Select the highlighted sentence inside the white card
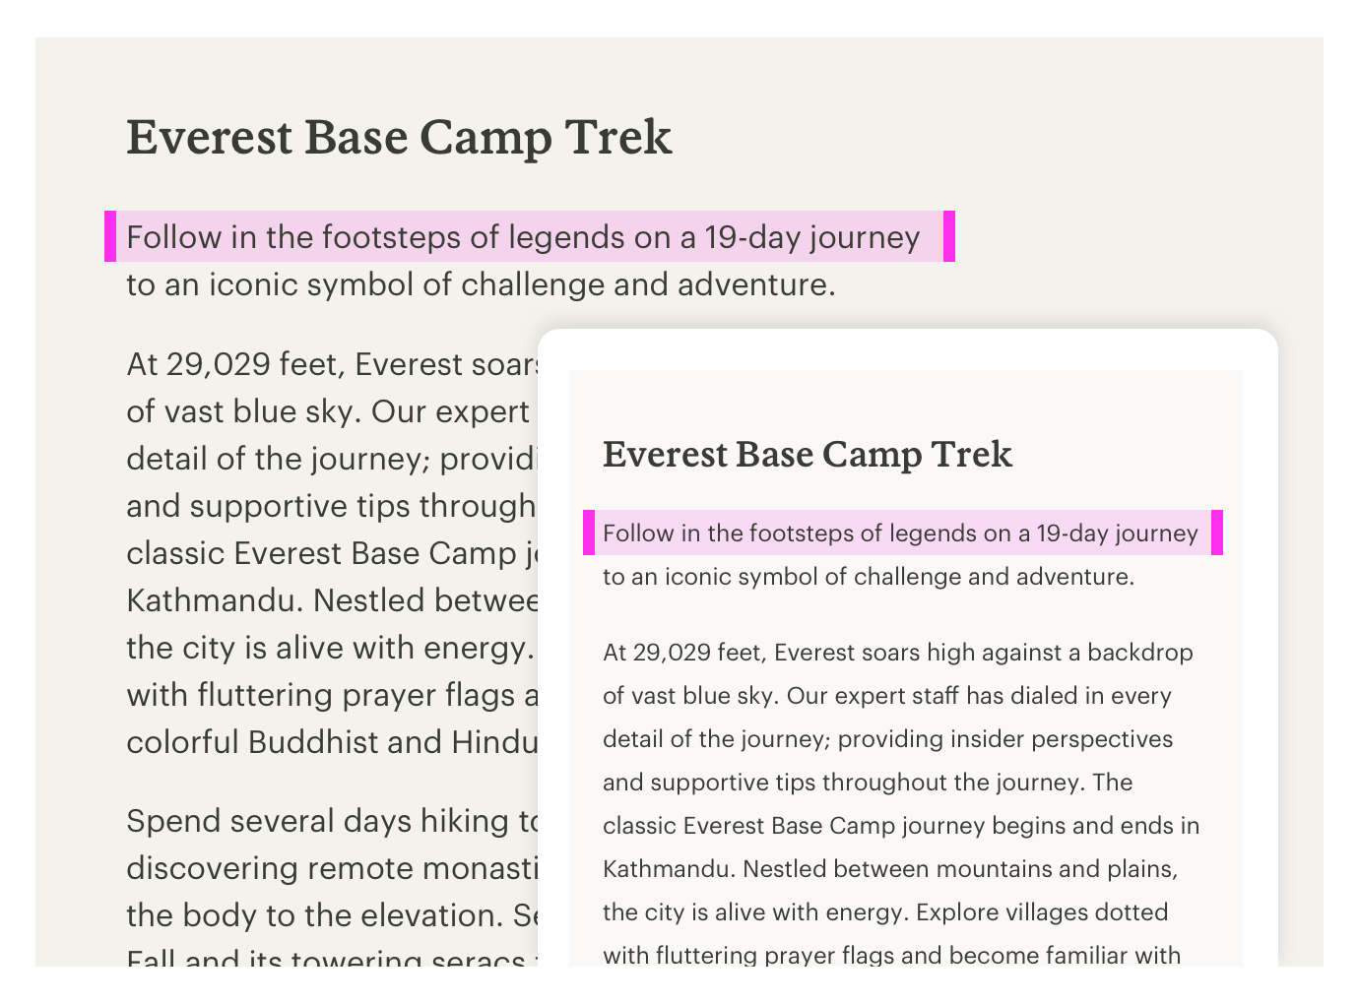 900,533
